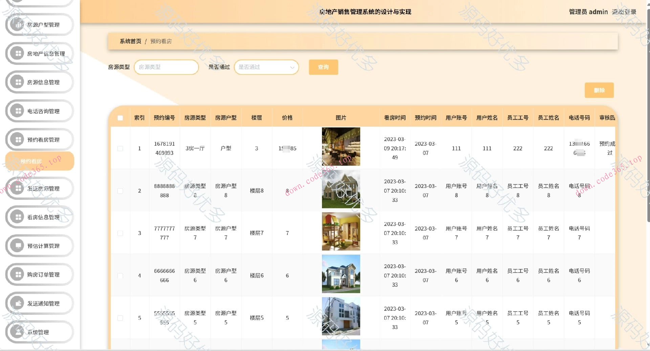
Task: Open 电话咨询管理 via its sidebar icon
Action: tap(17, 111)
